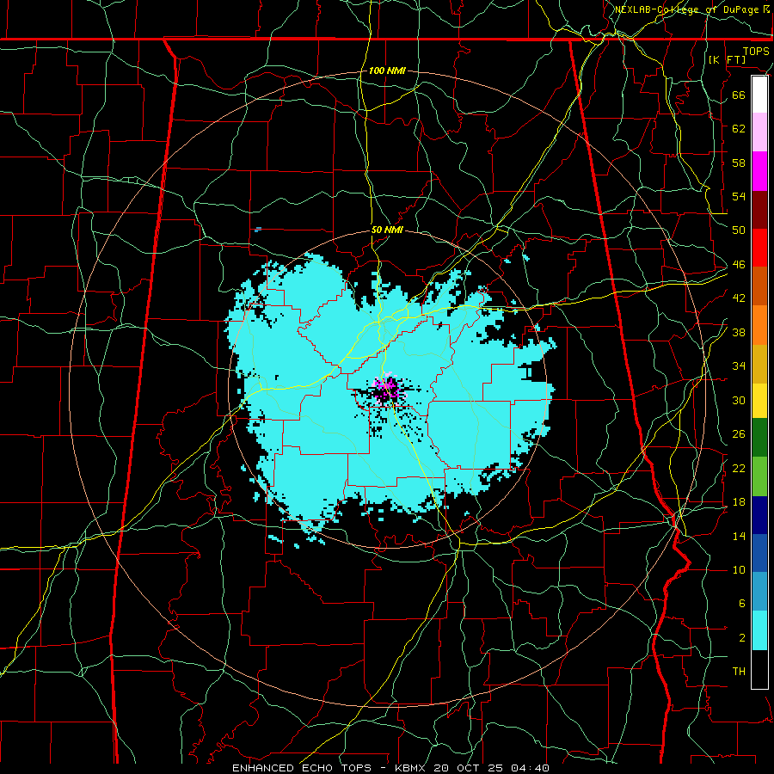774x774 pixels.
Task: Click the "[K FT]" units label
Action: pyautogui.click(x=728, y=59)
